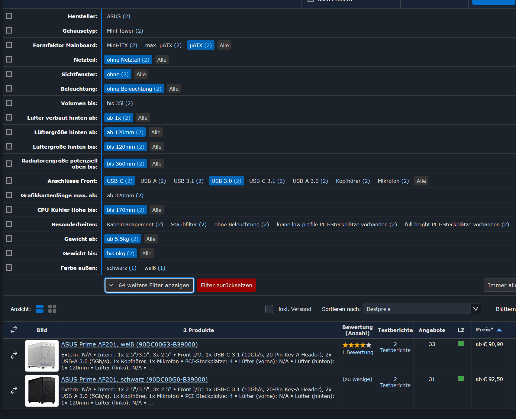The width and height of the screenshot is (516, 419).
Task: Open ASUS Prime AP201, weiß product link
Action: [130, 344]
